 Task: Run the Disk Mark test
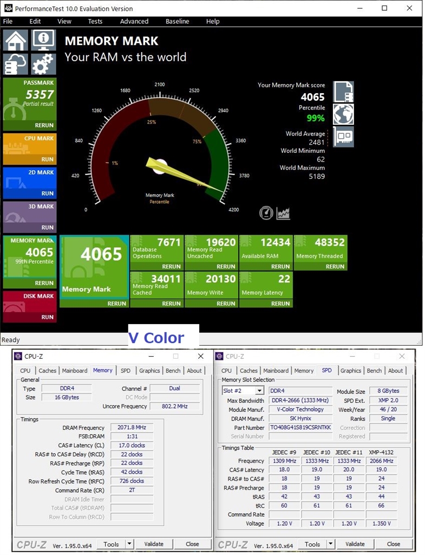(48, 317)
